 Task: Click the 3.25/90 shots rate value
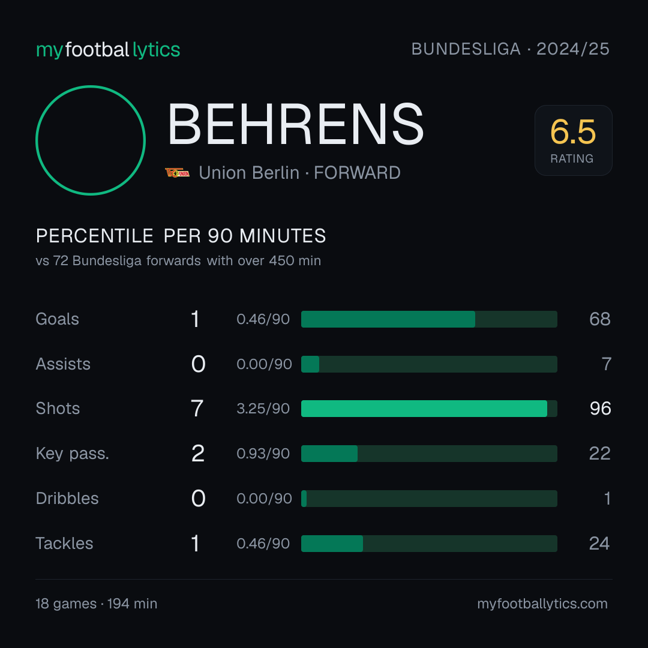click(263, 409)
